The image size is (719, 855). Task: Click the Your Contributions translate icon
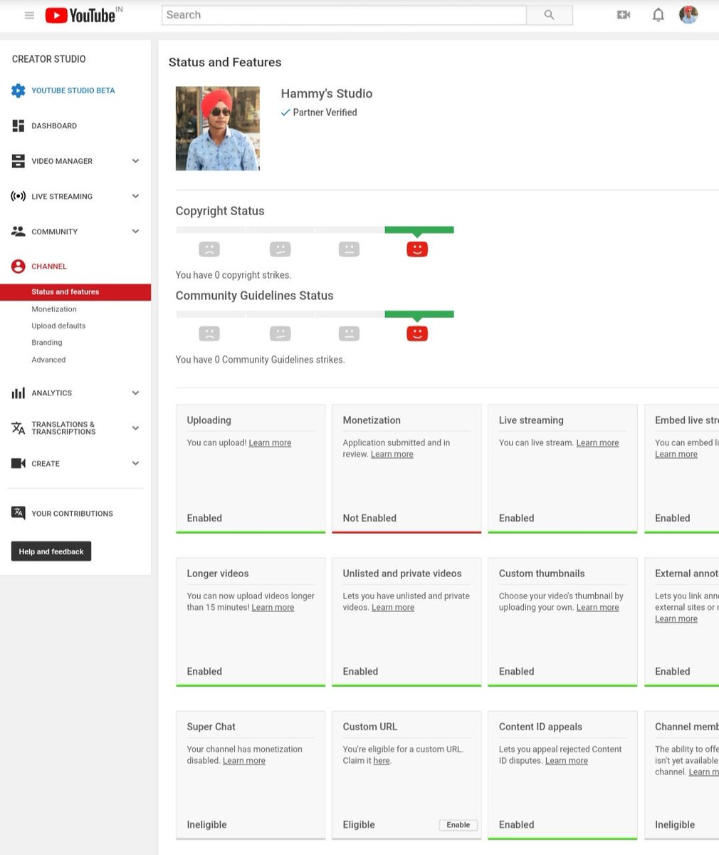point(19,513)
